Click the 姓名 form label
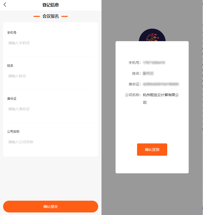 10,66
